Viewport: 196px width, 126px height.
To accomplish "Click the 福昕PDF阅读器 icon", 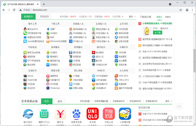I will click(x=116, y=88).
